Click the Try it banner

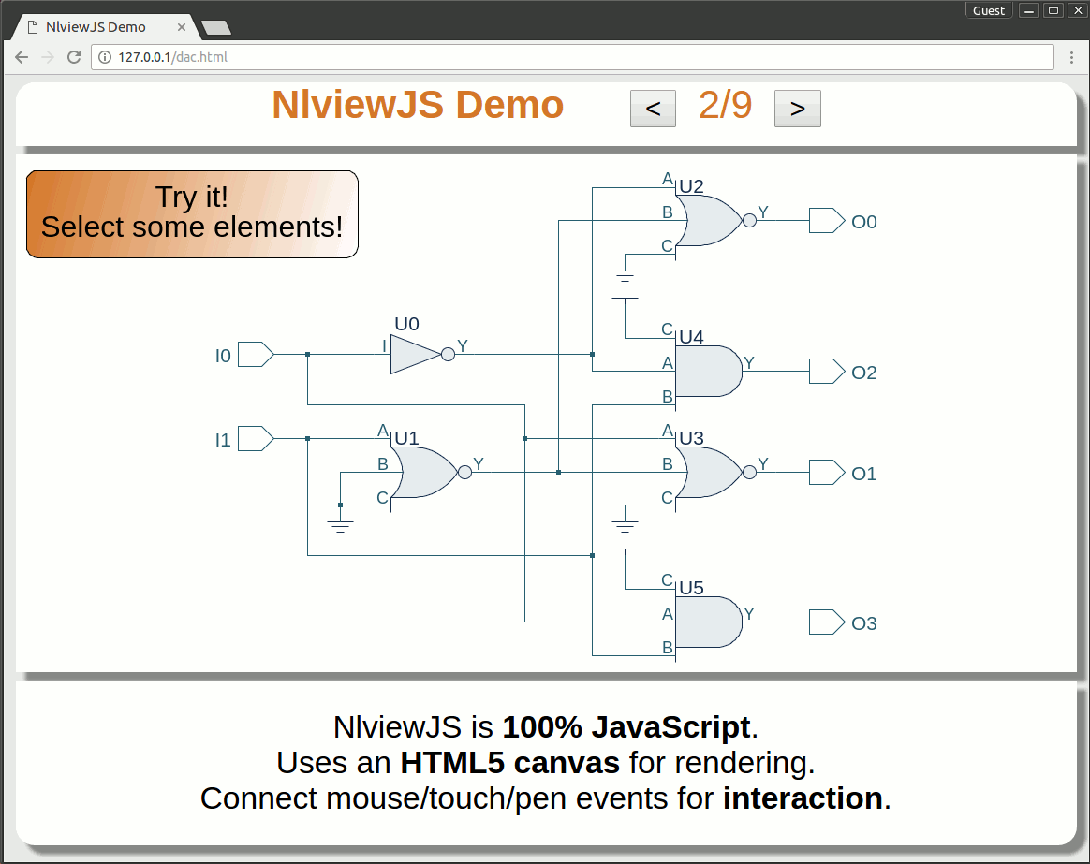191,213
